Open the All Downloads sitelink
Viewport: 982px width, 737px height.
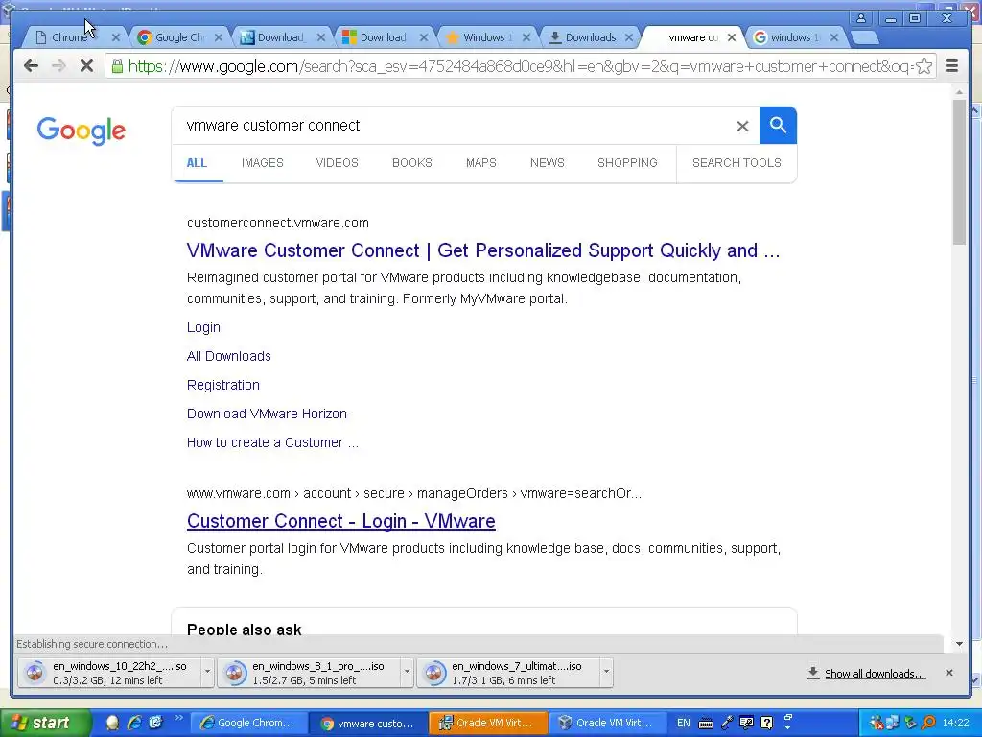(228, 356)
